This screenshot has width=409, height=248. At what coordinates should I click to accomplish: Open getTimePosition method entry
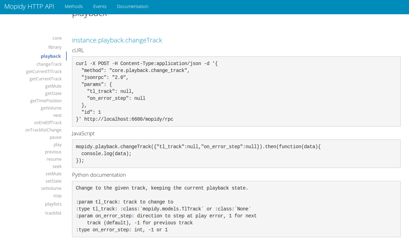coord(46,101)
